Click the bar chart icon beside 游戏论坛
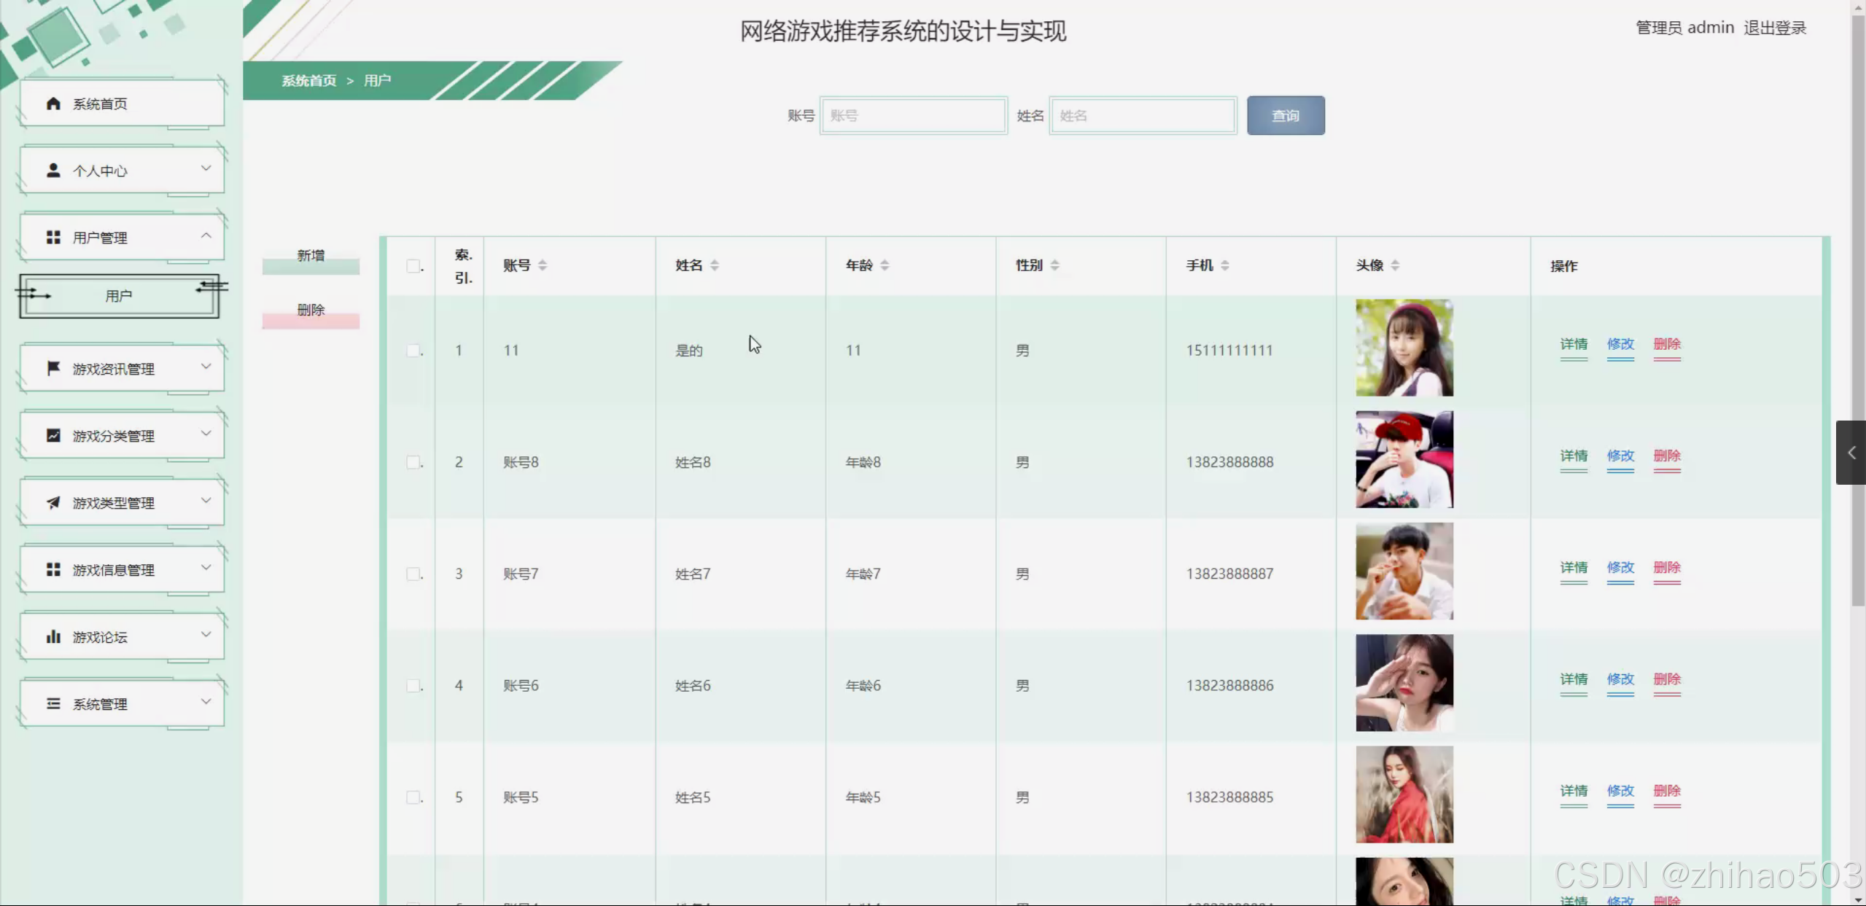 coord(53,637)
